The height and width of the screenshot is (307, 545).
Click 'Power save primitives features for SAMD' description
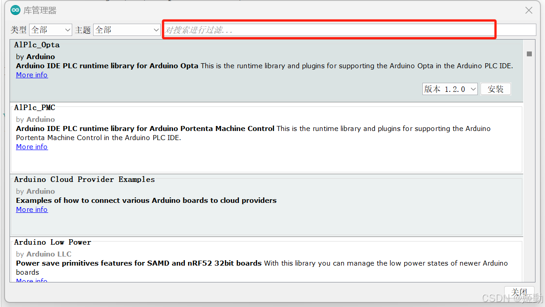[x=139, y=263]
